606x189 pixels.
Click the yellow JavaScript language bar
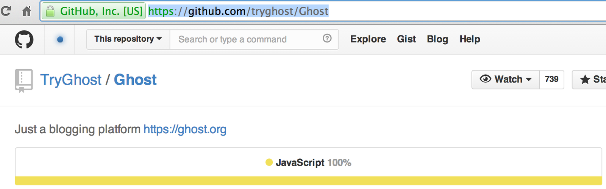(x=308, y=181)
